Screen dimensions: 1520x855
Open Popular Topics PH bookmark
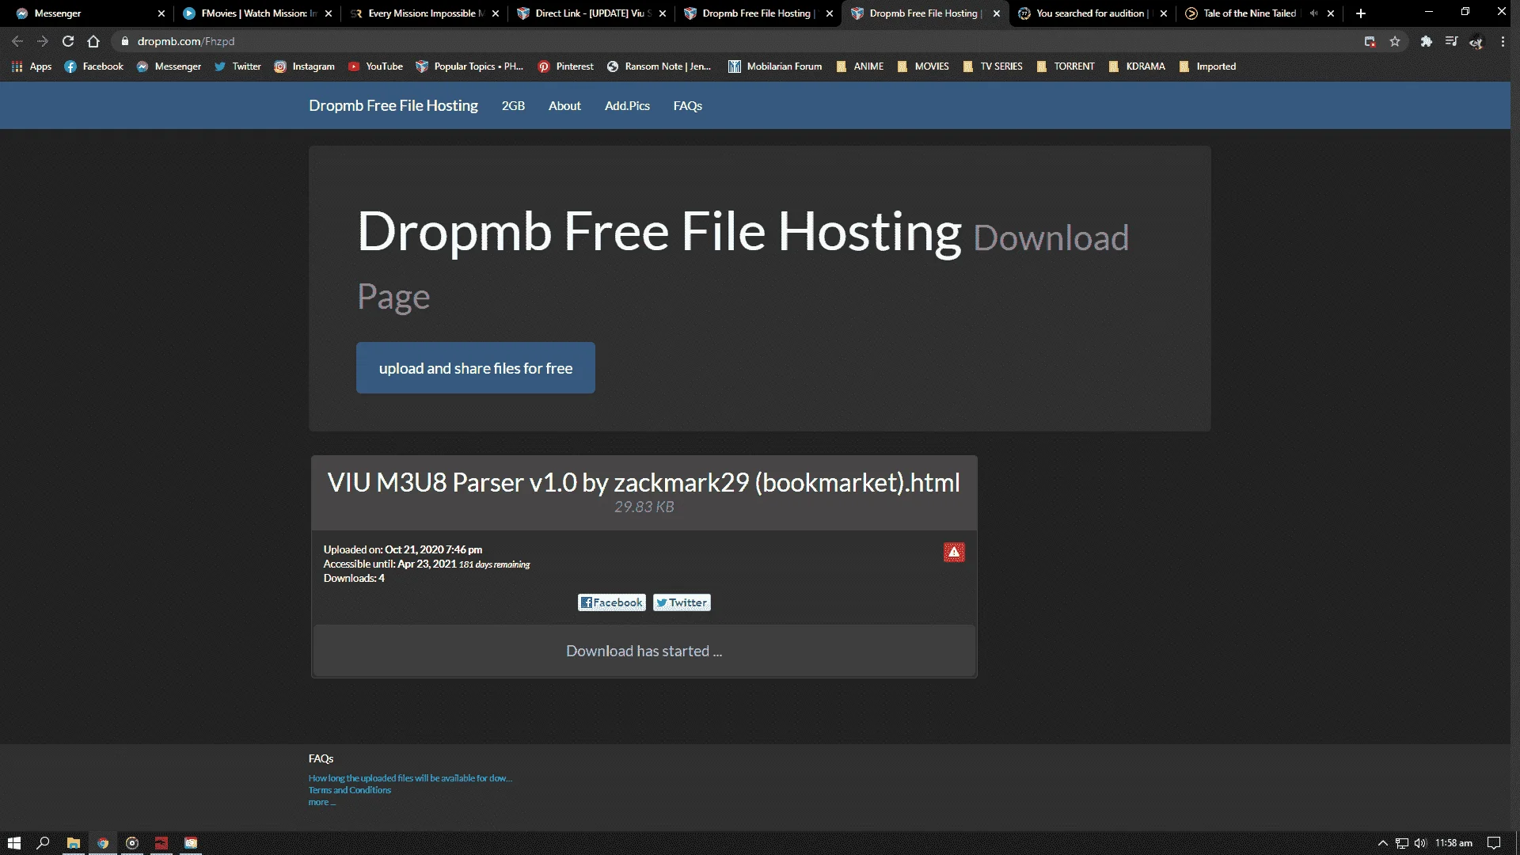[x=469, y=66]
